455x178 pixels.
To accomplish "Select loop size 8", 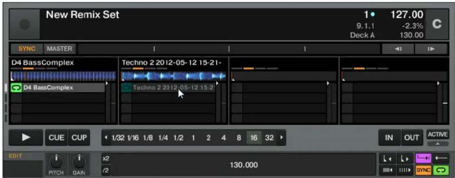I will [x=239, y=138].
